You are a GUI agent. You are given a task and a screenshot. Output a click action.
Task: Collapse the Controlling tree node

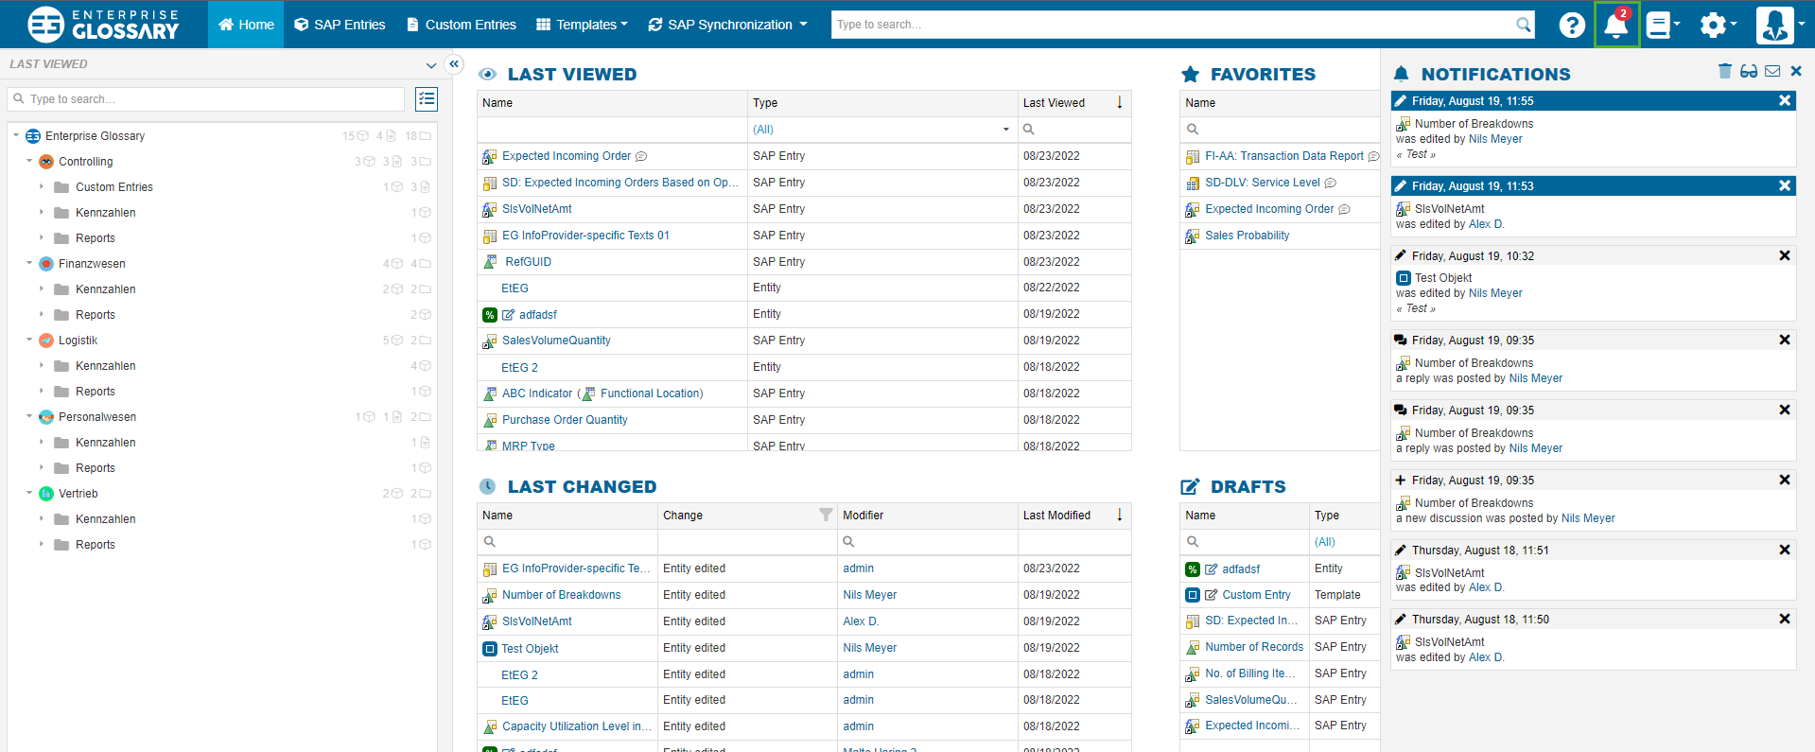29,161
